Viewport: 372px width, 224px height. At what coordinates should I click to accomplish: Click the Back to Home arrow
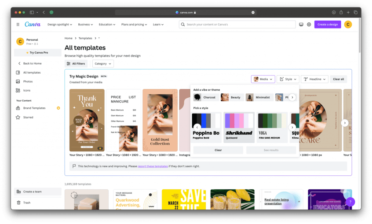(19, 64)
